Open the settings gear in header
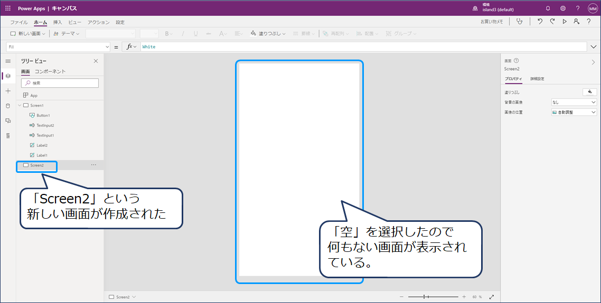 (562, 8)
